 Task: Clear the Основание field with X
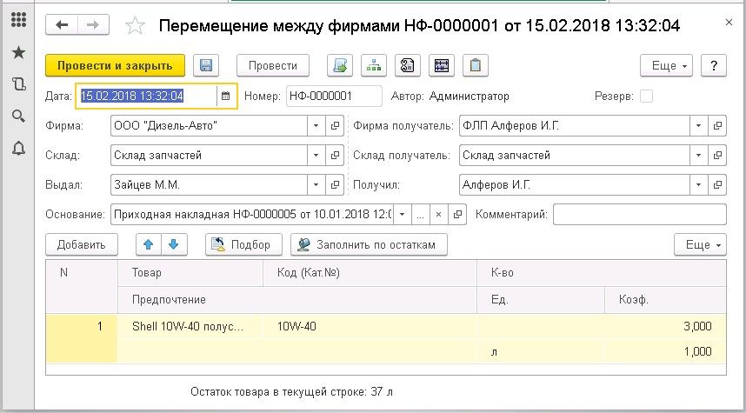tap(439, 215)
